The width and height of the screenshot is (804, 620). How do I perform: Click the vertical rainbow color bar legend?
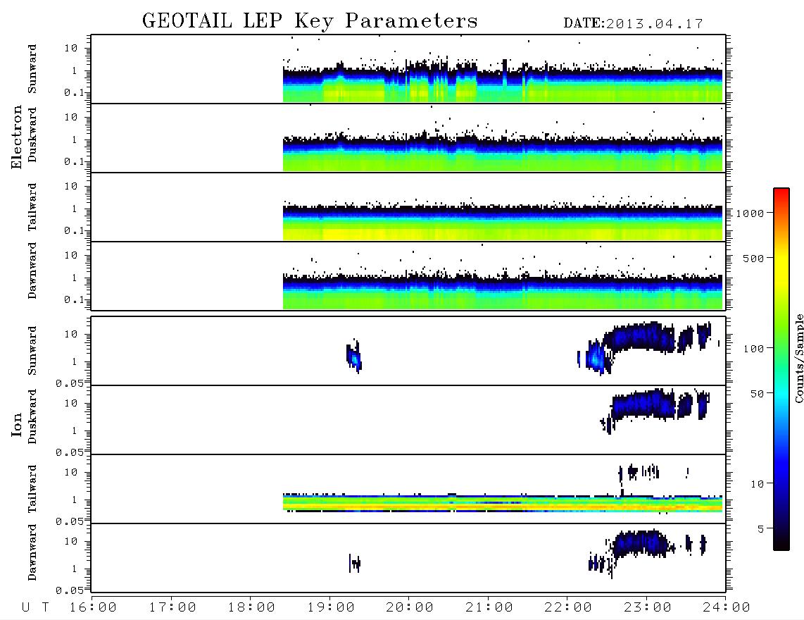click(x=781, y=370)
